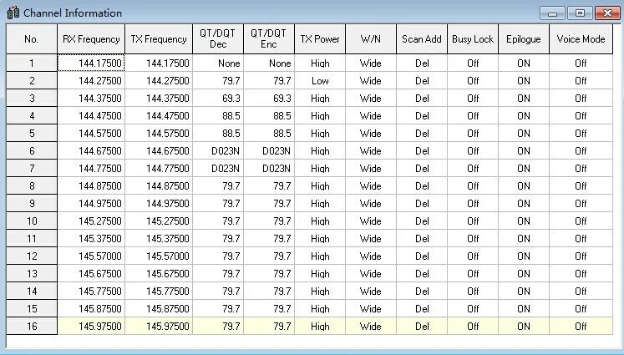Select the RX Frequency cell for channel 1
Image resolution: width=624 pixels, height=355 pixels.
coord(91,63)
